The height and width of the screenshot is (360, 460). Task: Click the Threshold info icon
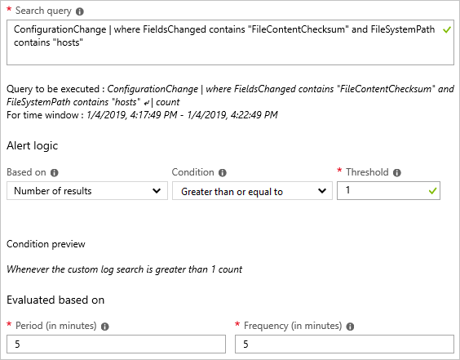397,173
